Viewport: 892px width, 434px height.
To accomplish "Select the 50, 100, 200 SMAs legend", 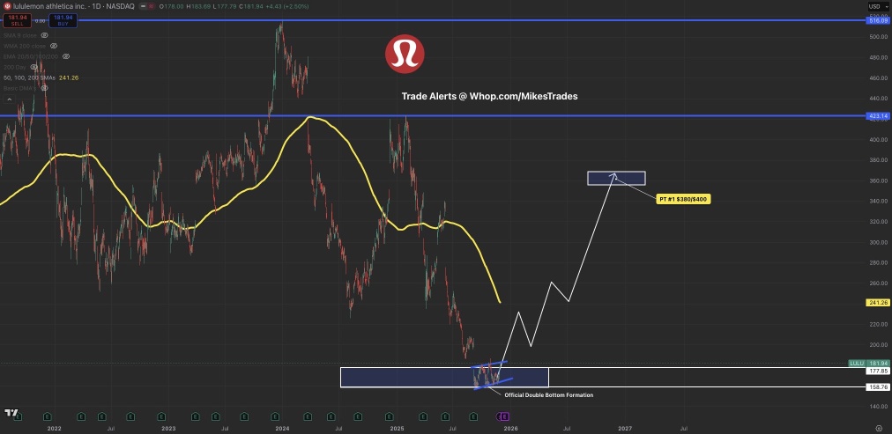I will coord(30,77).
